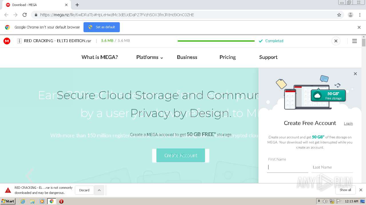Click the red Opera-style taskbar icon

pyautogui.click(x=61, y=201)
